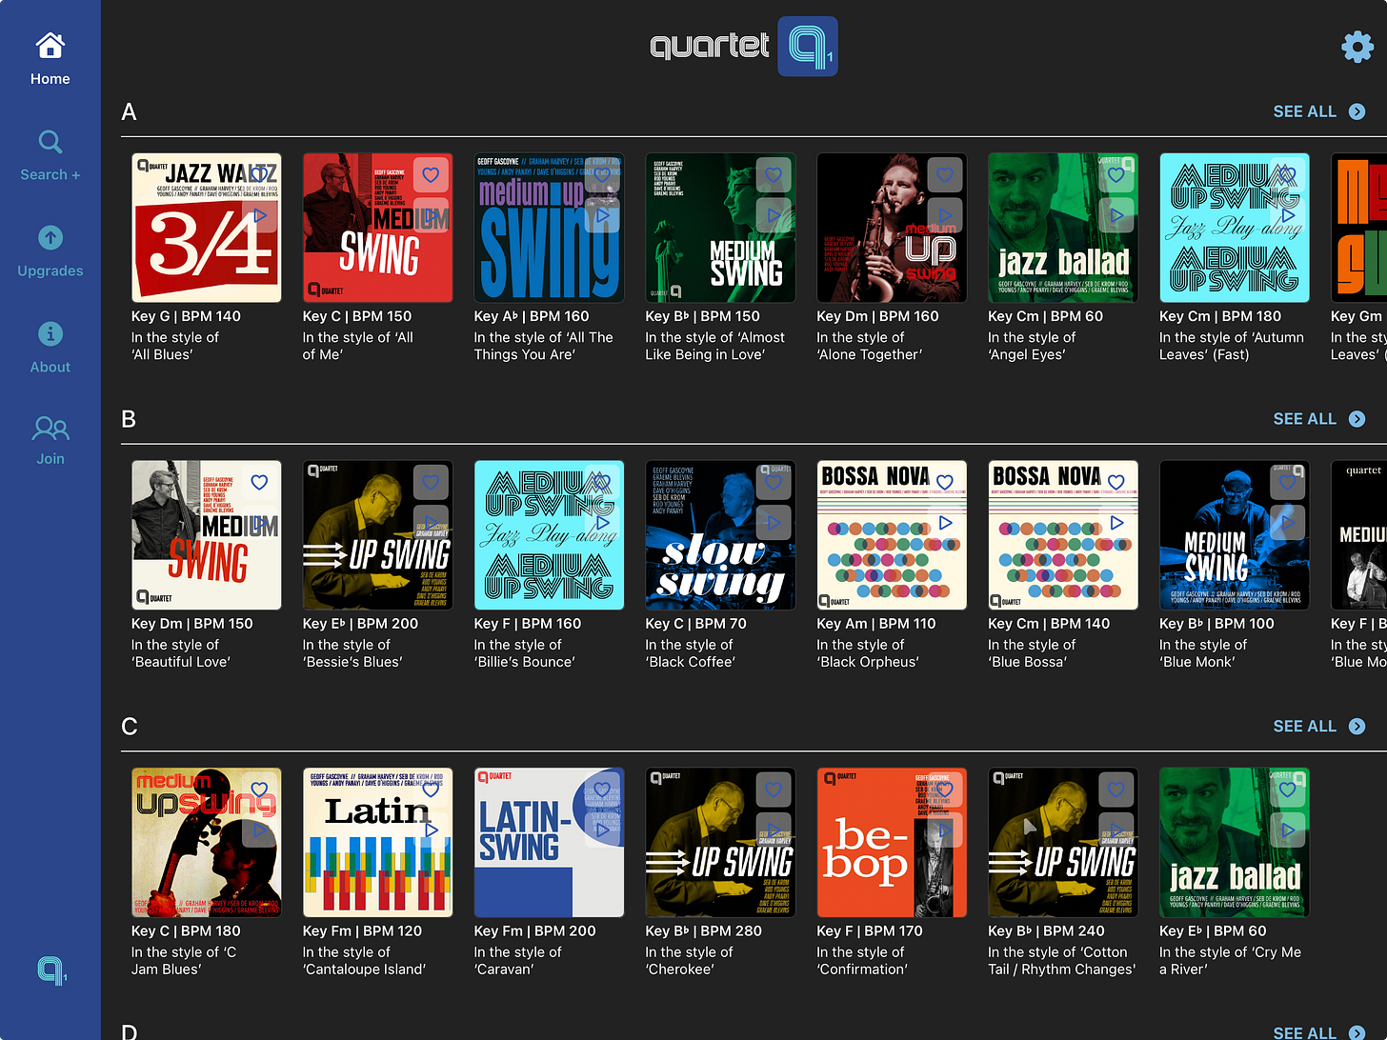See all tracks in section D
The height and width of the screenshot is (1040, 1387).
[x=1319, y=1032]
